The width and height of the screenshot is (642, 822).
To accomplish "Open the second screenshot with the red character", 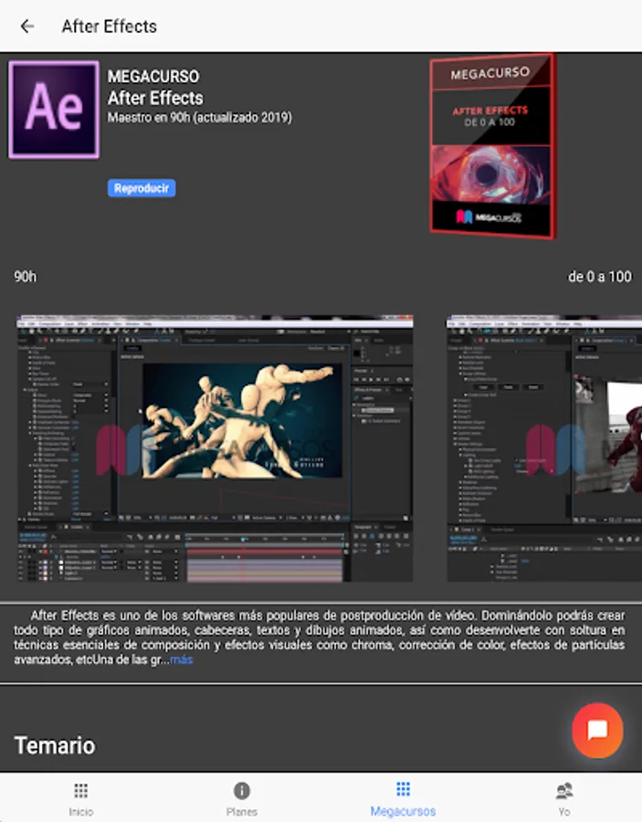I will click(544, 448).
